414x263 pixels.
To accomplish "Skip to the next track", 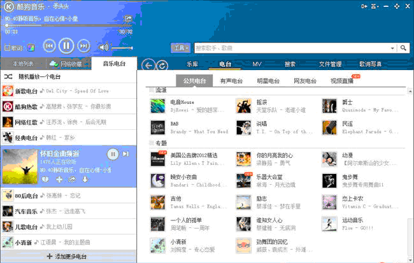I will [83, 46].
